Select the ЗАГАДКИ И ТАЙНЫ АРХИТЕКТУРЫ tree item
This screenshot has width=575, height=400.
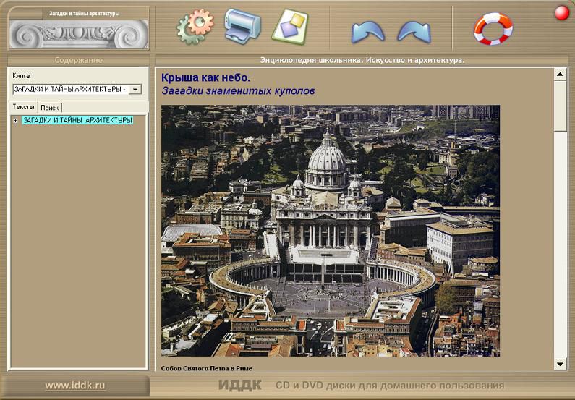click(77, 120)
